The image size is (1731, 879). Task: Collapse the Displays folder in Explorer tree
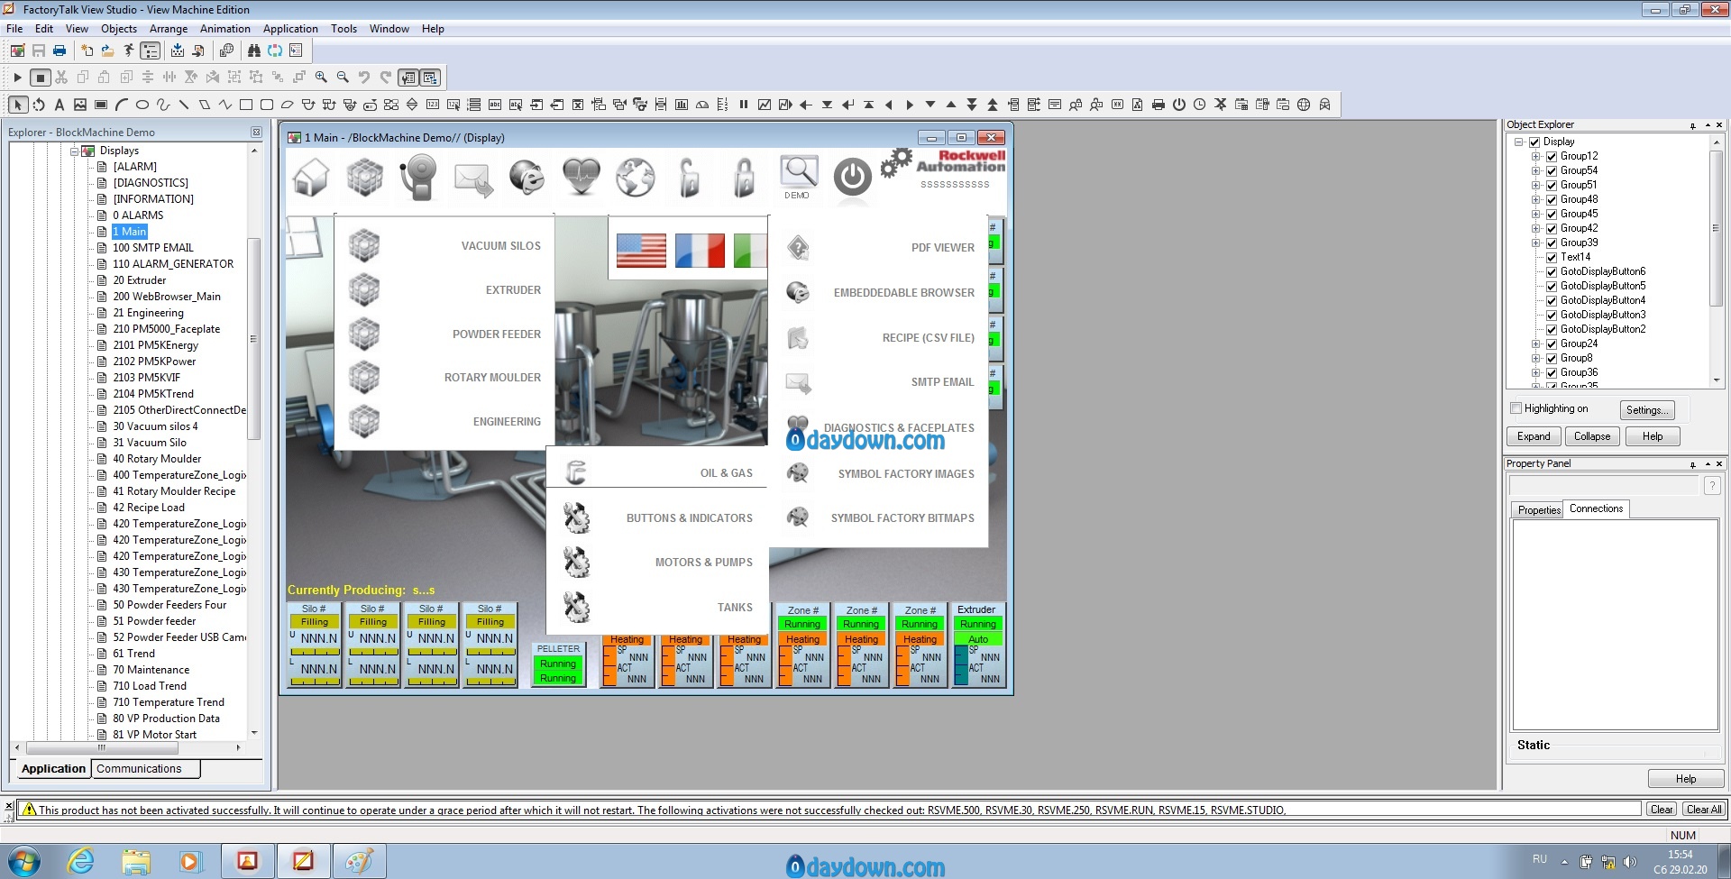click(x=75, y=151)
